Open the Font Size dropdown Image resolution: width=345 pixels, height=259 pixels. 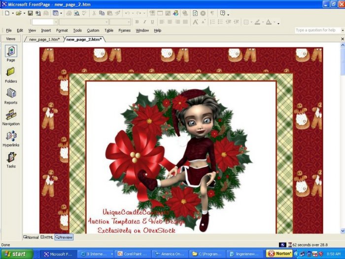pos(120,22)
